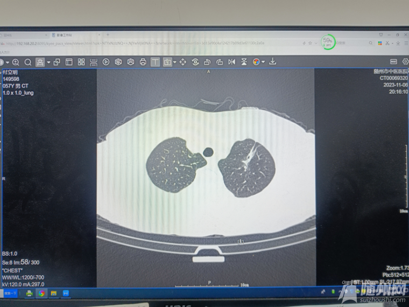Open the file explorer folder taskbar icon
This screenshot has width=409, height=307.
(54, 294)
